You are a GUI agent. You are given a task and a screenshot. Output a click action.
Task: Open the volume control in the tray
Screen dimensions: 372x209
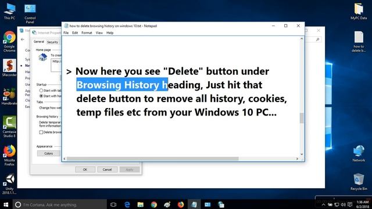pyautogui.click(x=343, y=204)
